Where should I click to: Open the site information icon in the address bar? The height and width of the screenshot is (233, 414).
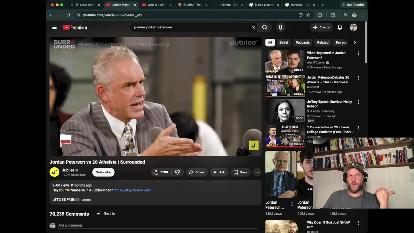78,15
